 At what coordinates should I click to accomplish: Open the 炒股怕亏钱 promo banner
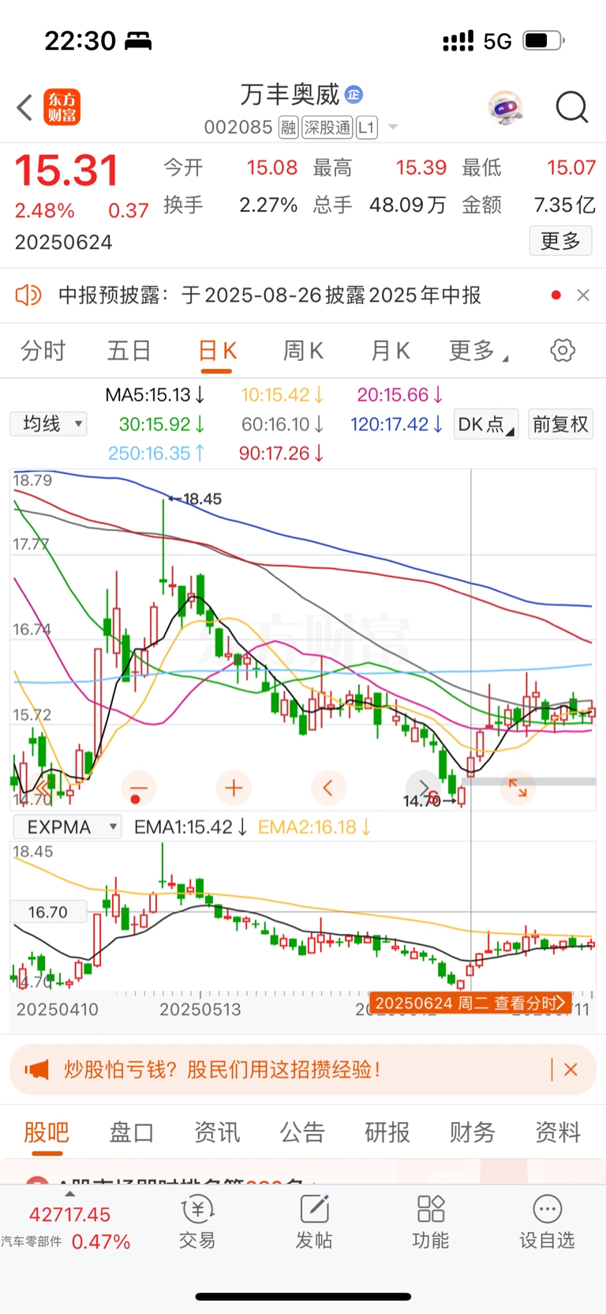click(303, 1070)
